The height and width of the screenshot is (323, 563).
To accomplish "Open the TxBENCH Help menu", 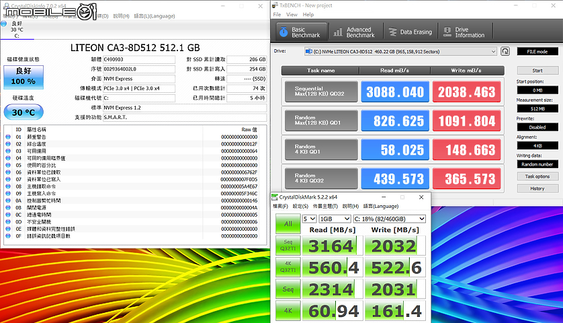I will point(308,14).
